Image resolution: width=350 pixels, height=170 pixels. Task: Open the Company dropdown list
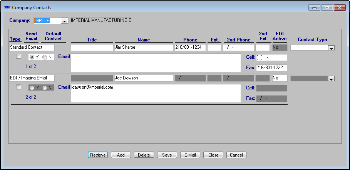click(64, 21)
